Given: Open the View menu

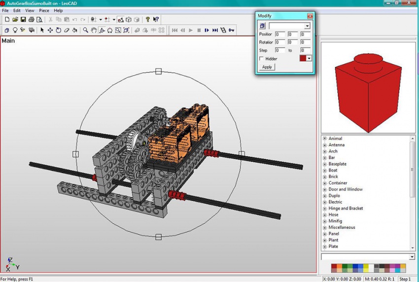Looking at the screenshot, I should (x=30, y=10).
